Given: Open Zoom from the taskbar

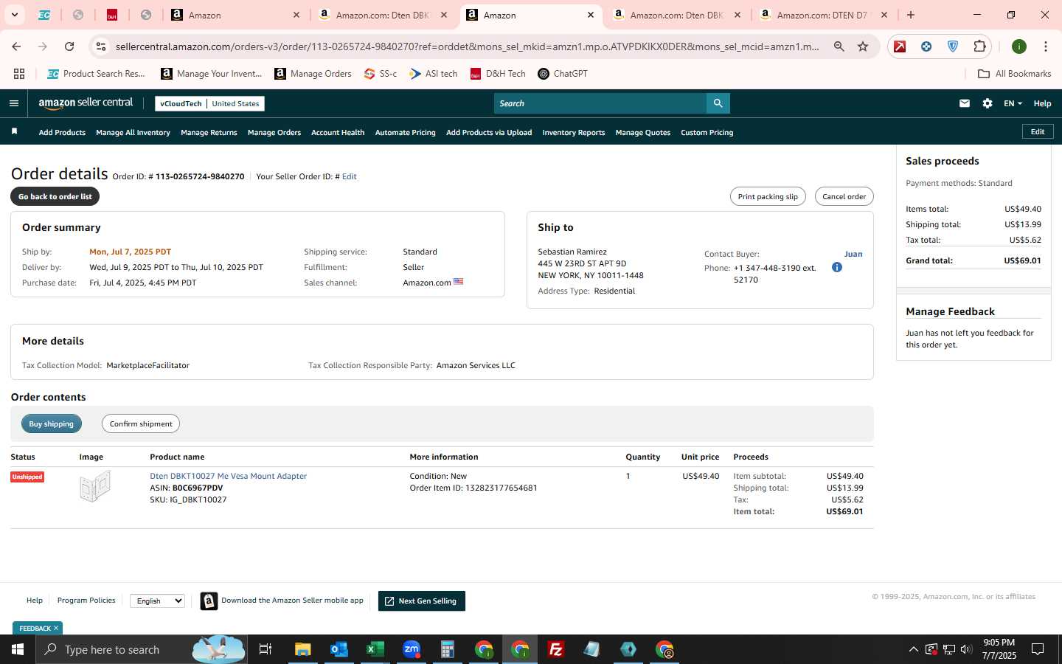Looking at the screenshot, I should (x=412, y=649).
